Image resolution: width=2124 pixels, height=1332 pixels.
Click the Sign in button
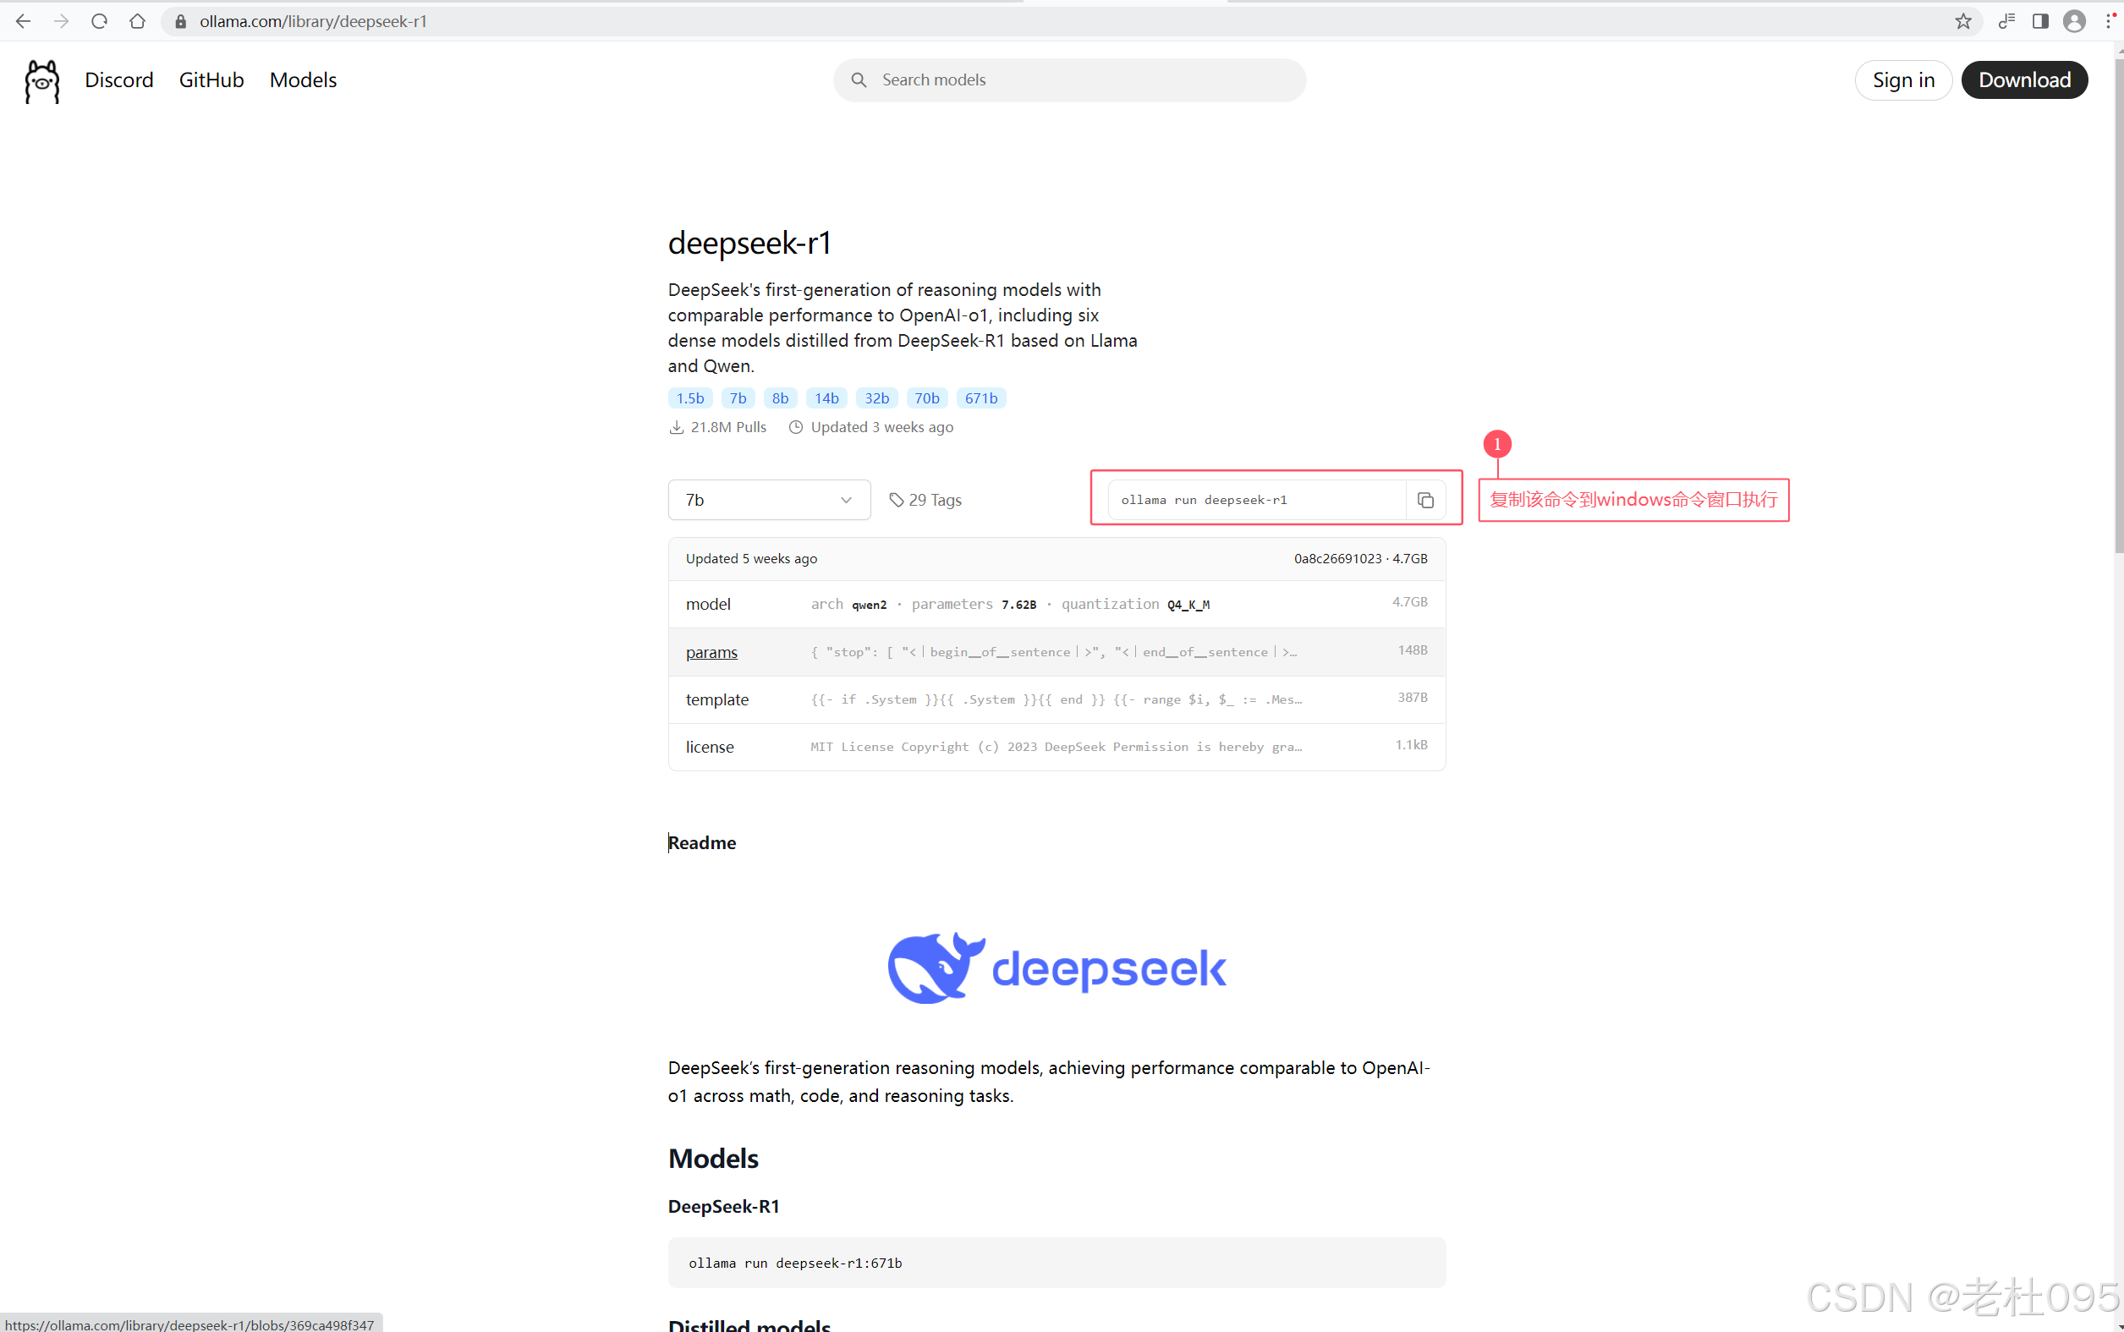pos(1903,80)
